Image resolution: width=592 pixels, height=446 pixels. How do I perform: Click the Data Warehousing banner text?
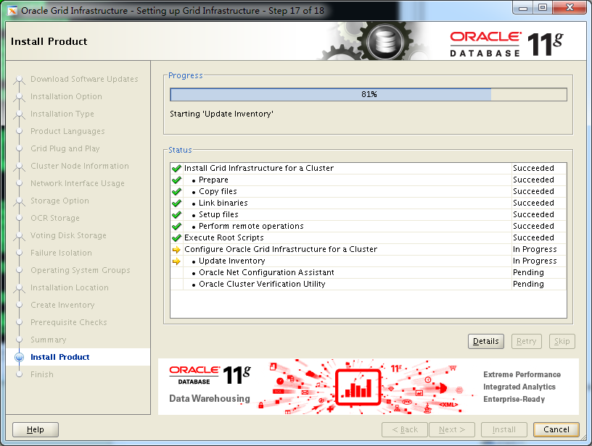point(210,398)
